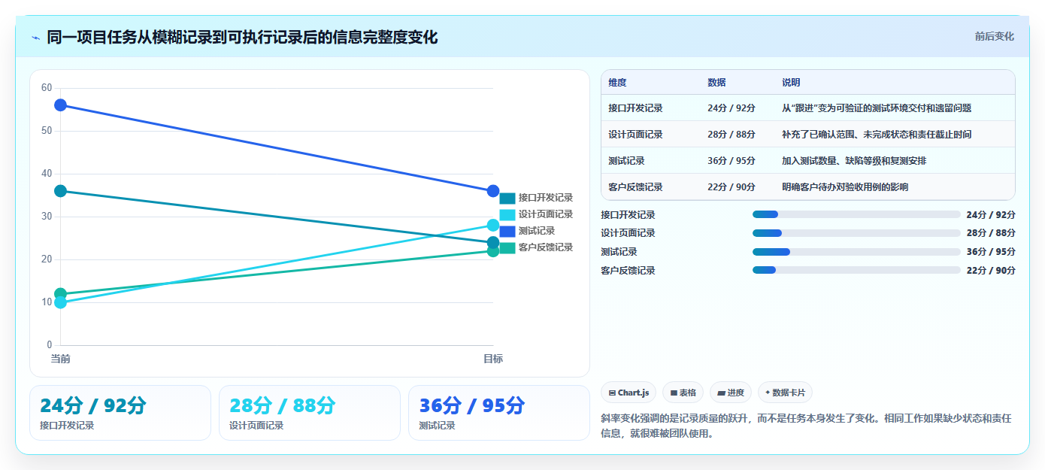The width and height of the screenshot is (1045, 470).
Task: Click the 数据卡片 tag chip
Action: click(785, 393)
